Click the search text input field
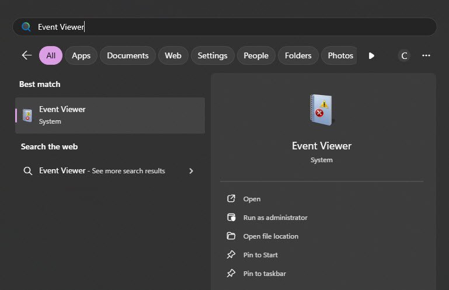Screen dimensions: 449x290 (234, 27)
